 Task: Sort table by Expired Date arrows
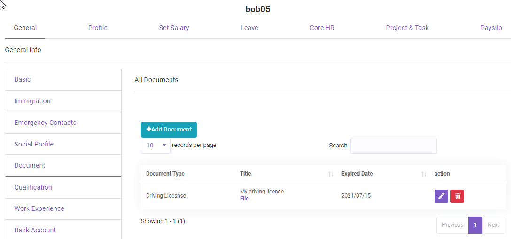tap(424, 174)
